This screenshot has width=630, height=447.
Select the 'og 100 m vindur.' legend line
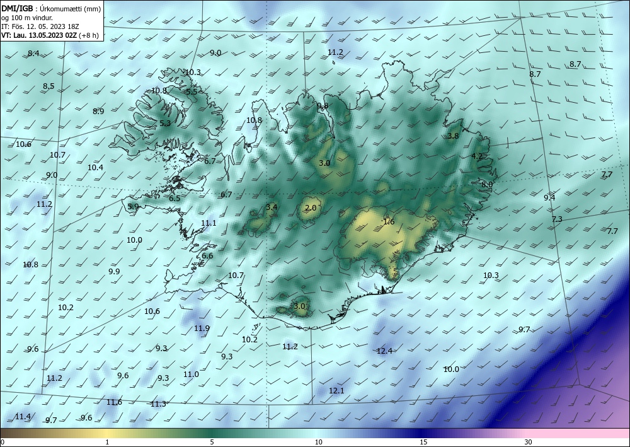pyautogui.click(x=27, y=18)
